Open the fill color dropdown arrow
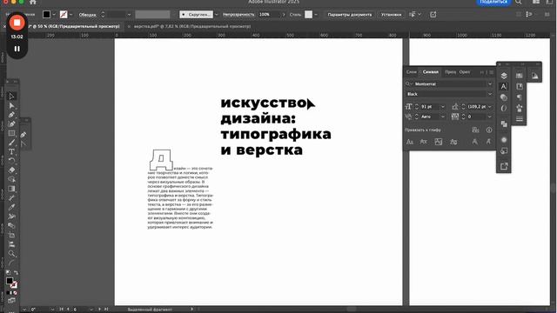557x313 pixels. pos(54,15)
